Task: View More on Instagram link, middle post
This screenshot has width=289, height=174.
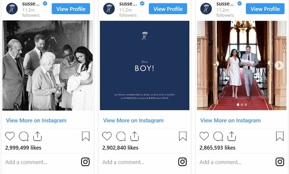Action: point(133,121)
